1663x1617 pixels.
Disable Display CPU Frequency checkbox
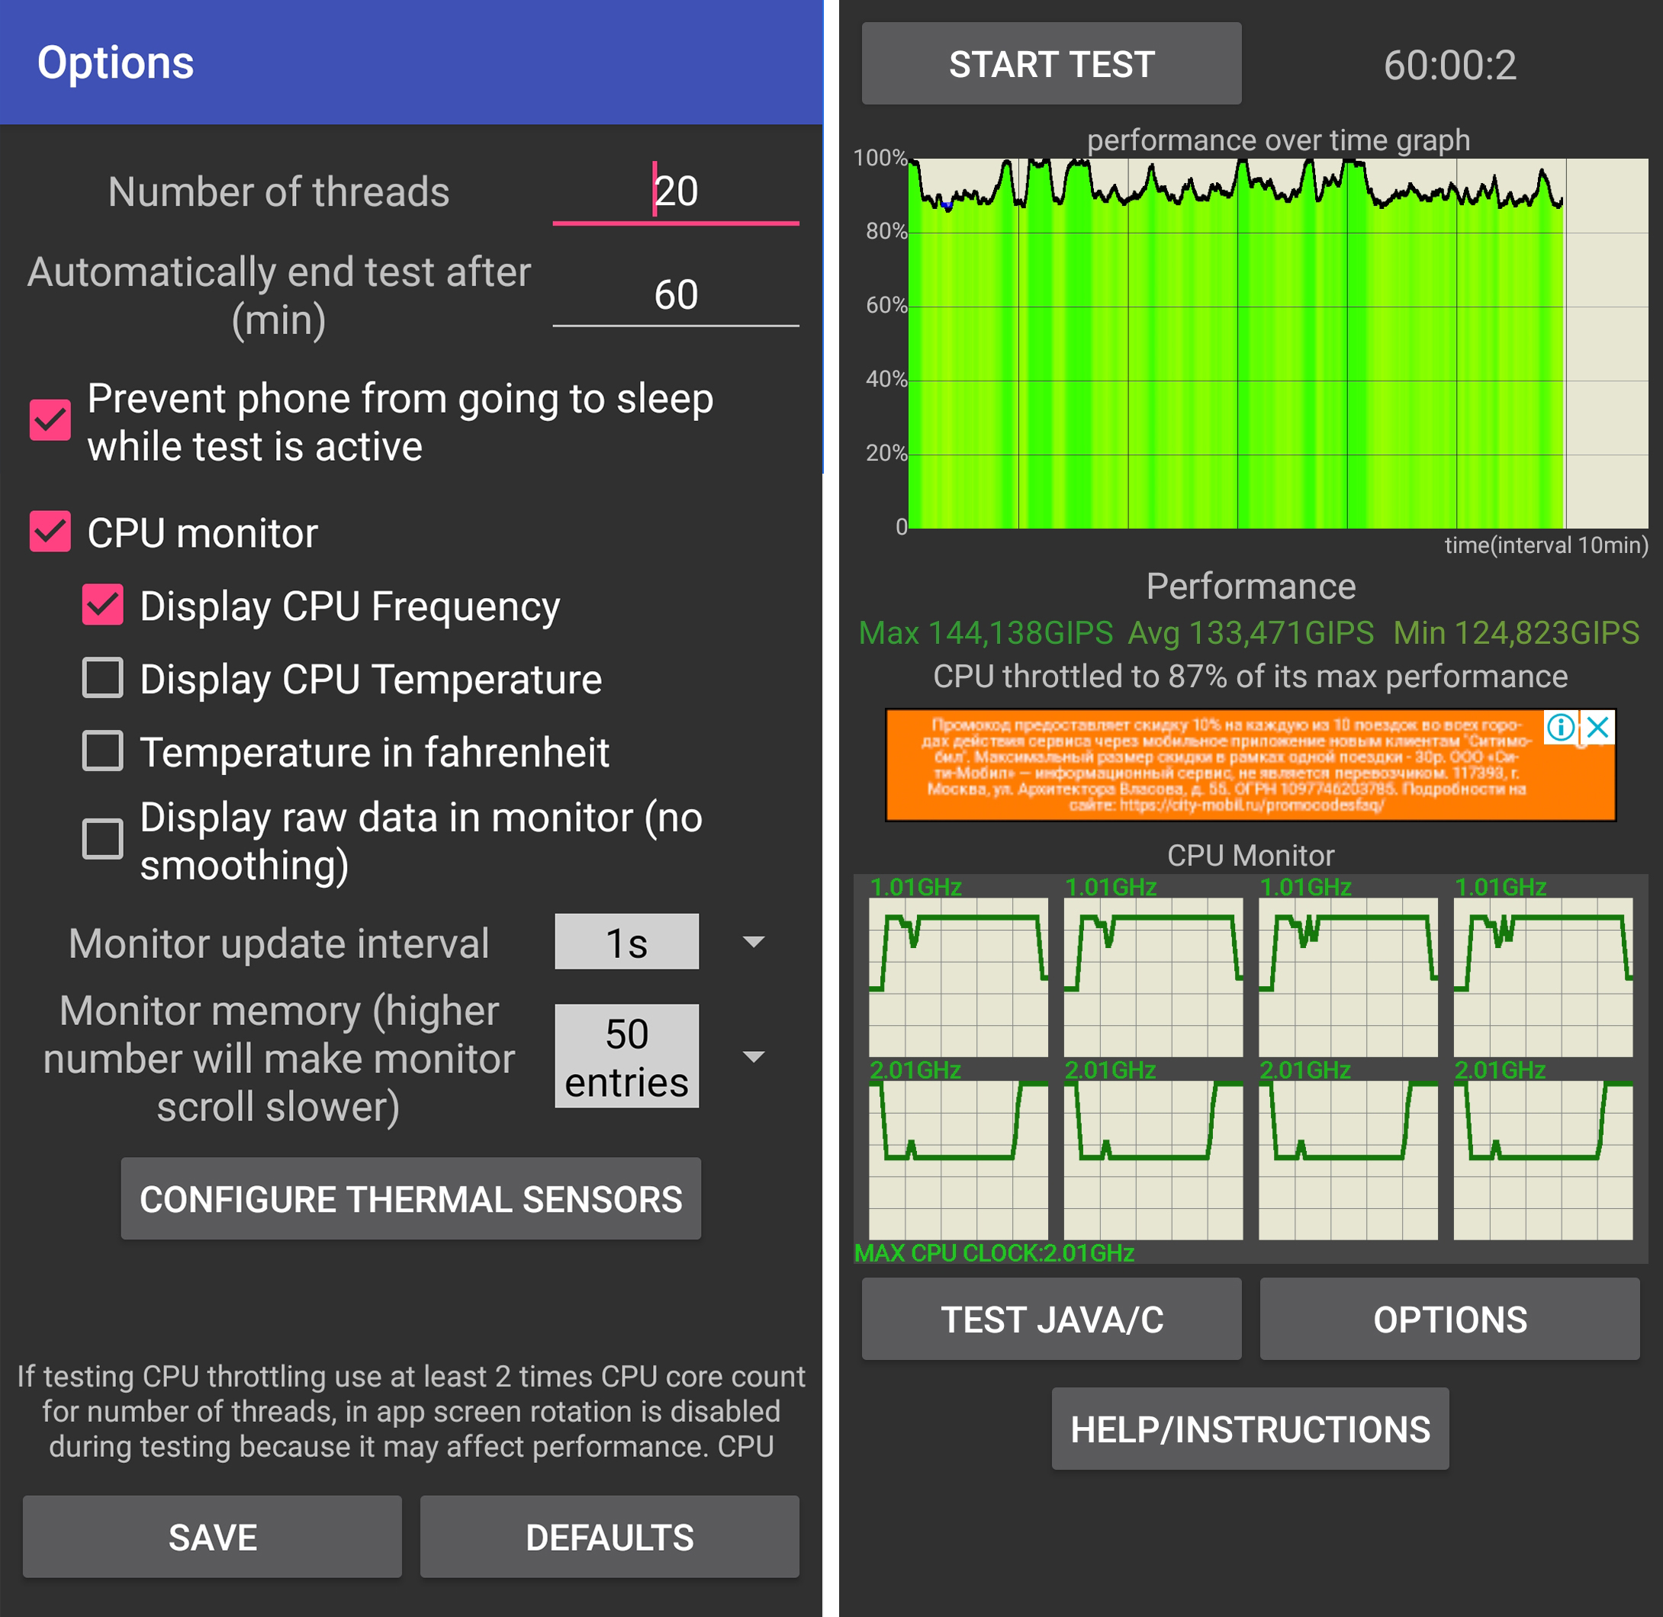point(103,605)
